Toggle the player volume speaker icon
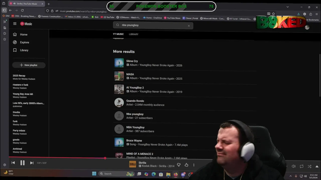The width and height of the screenshot is (321, 180). pyautogui.click(x=294, y=166)
